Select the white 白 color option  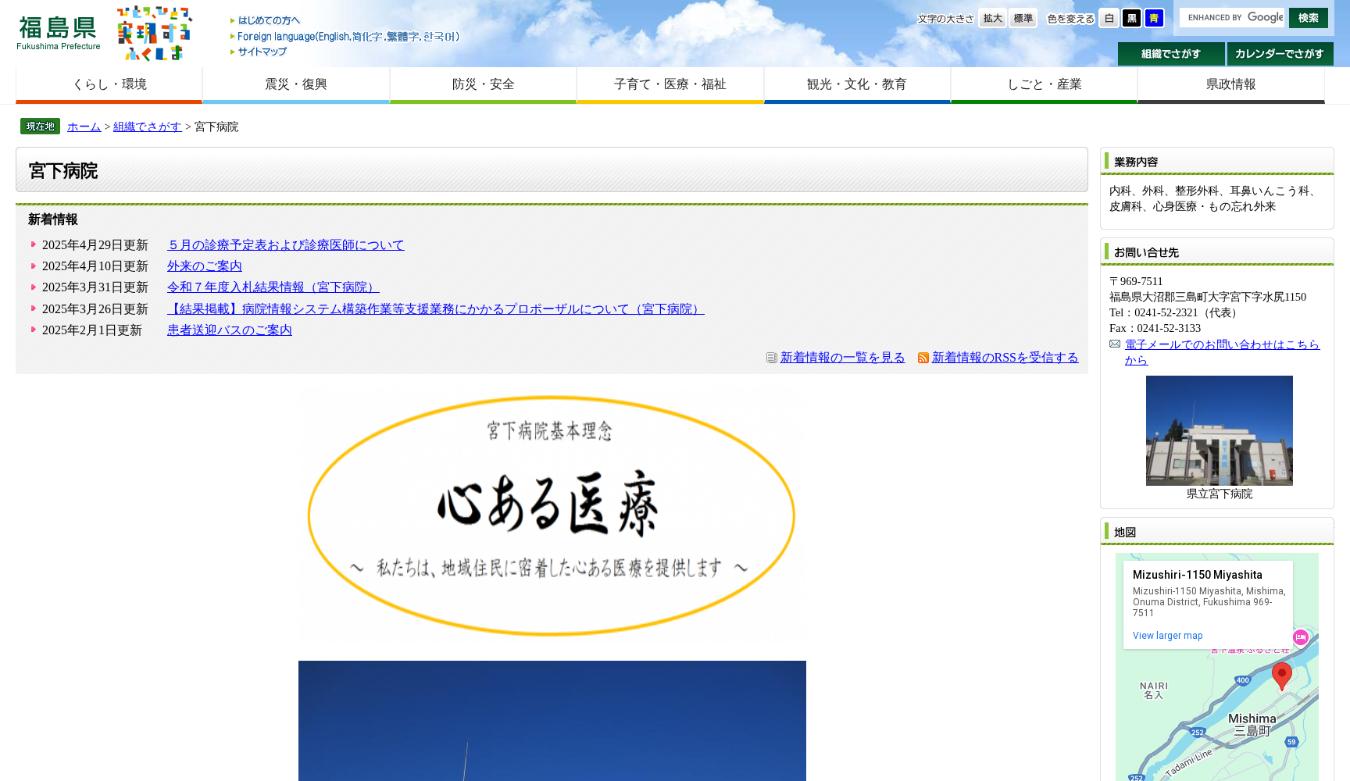click(x=1109, y=17)
